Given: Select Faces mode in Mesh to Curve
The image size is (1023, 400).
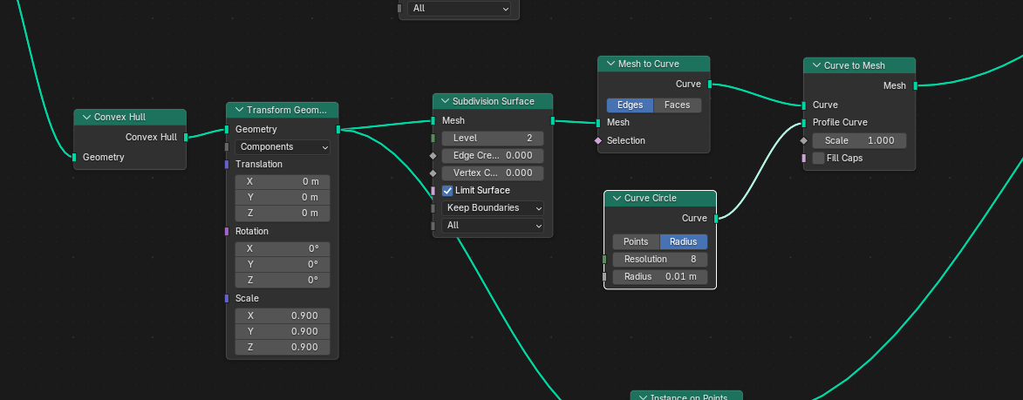Looking at the screenshot, I should click(678, 105).
